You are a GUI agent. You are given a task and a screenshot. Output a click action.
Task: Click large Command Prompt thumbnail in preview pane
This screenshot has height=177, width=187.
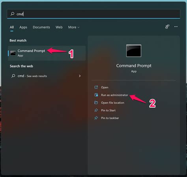coord(134,51)
